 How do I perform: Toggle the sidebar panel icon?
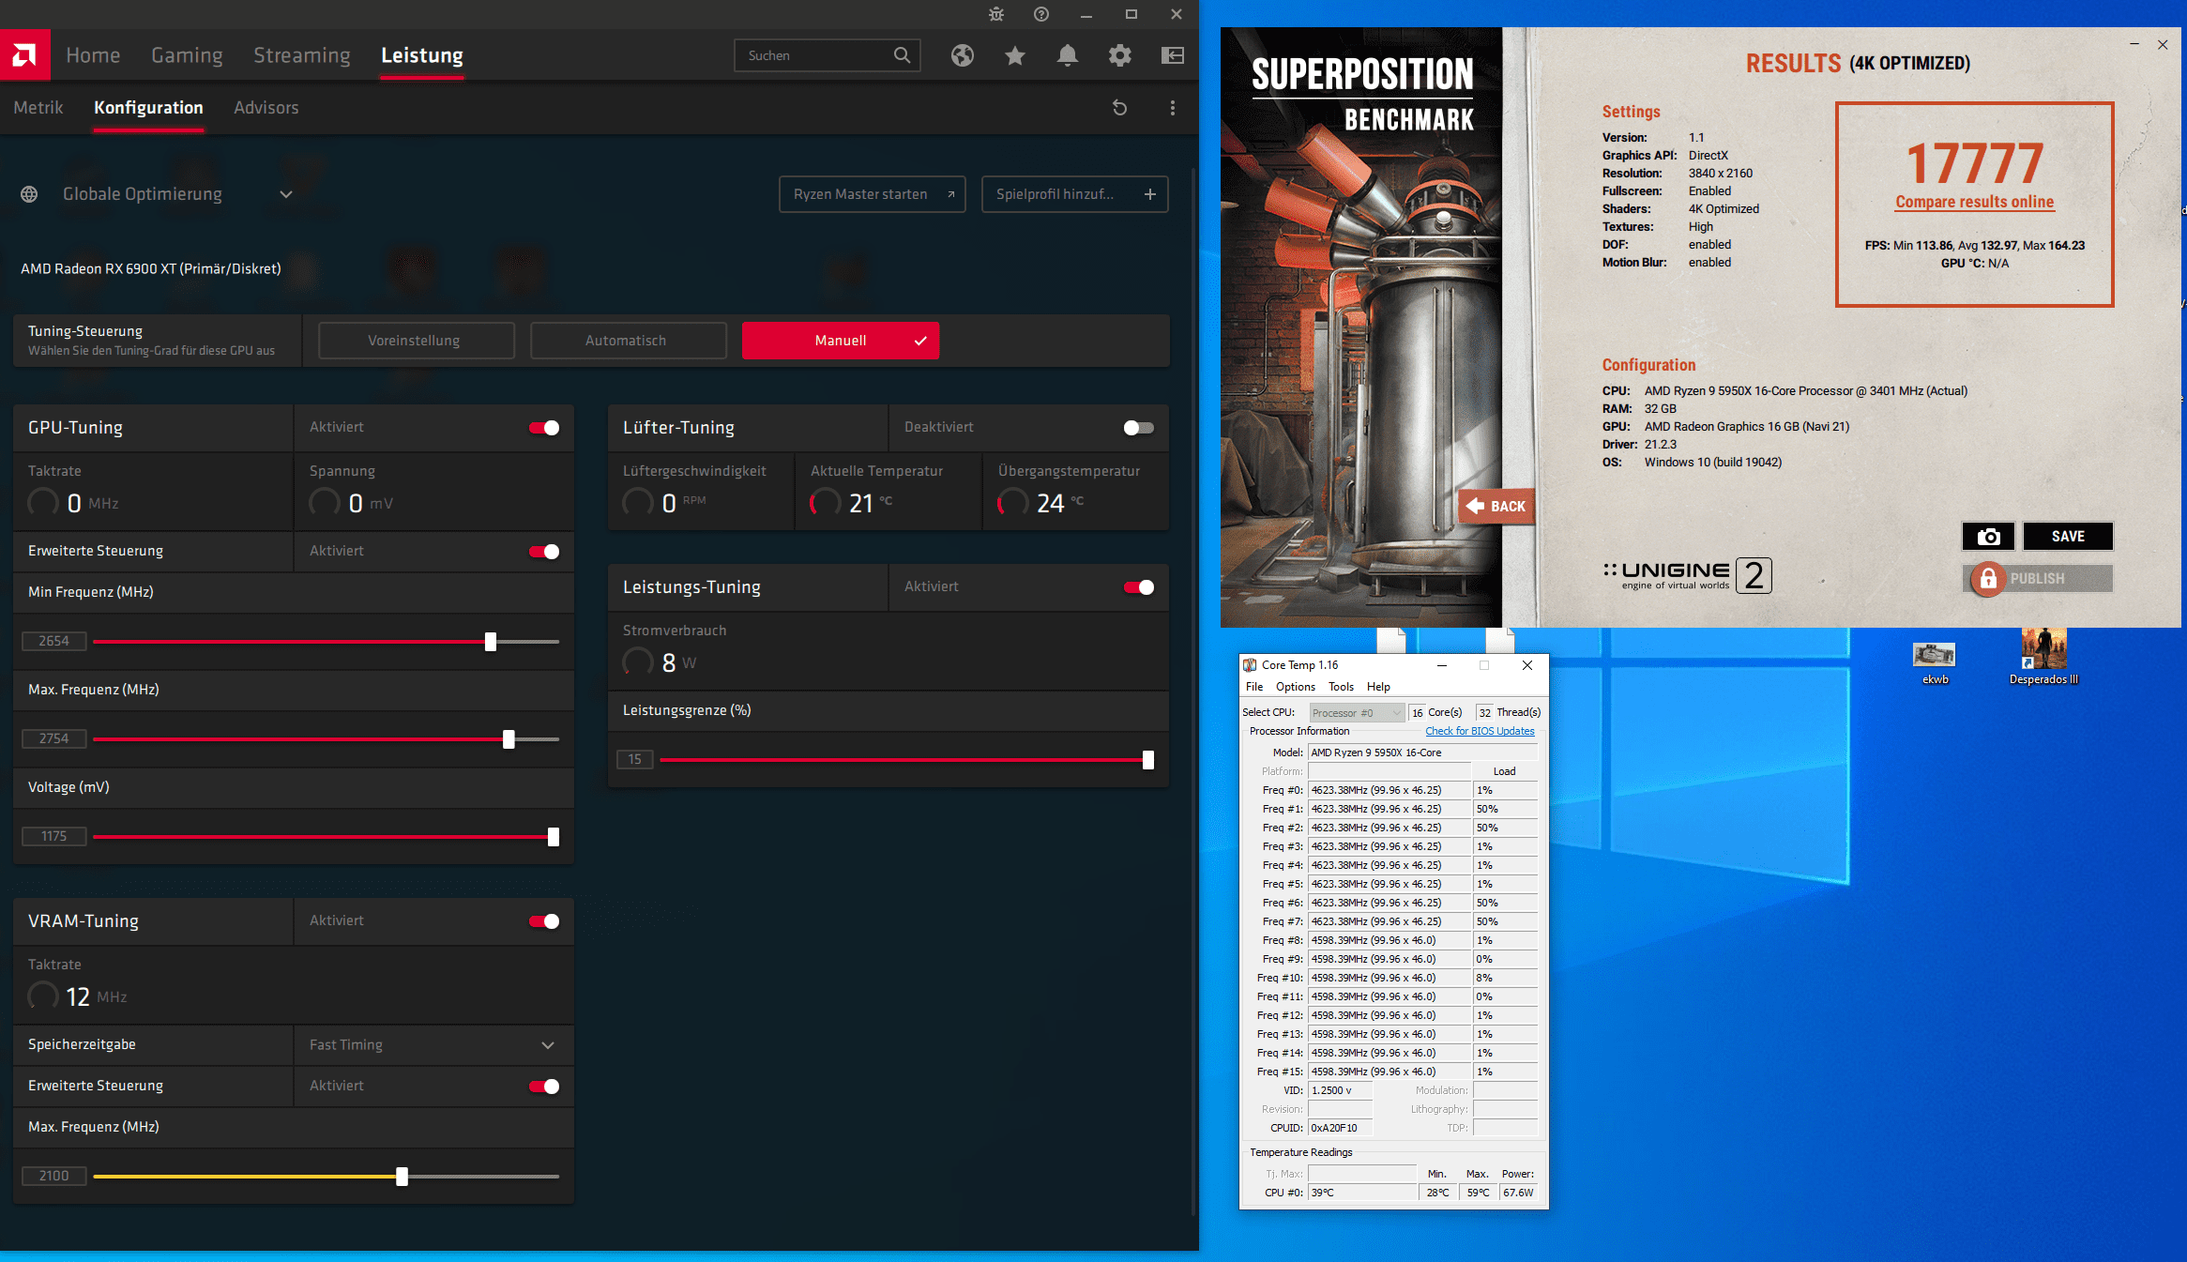pyautogui.click(x=1172, y=55)
